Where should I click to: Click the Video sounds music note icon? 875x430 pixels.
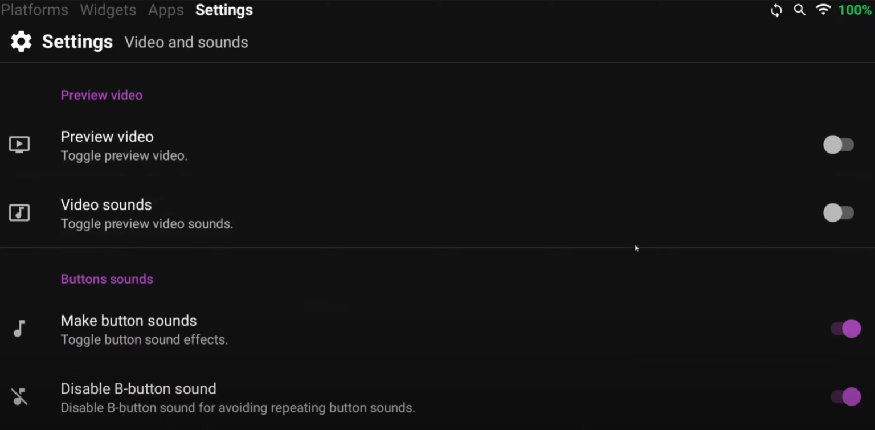point(19,212)
